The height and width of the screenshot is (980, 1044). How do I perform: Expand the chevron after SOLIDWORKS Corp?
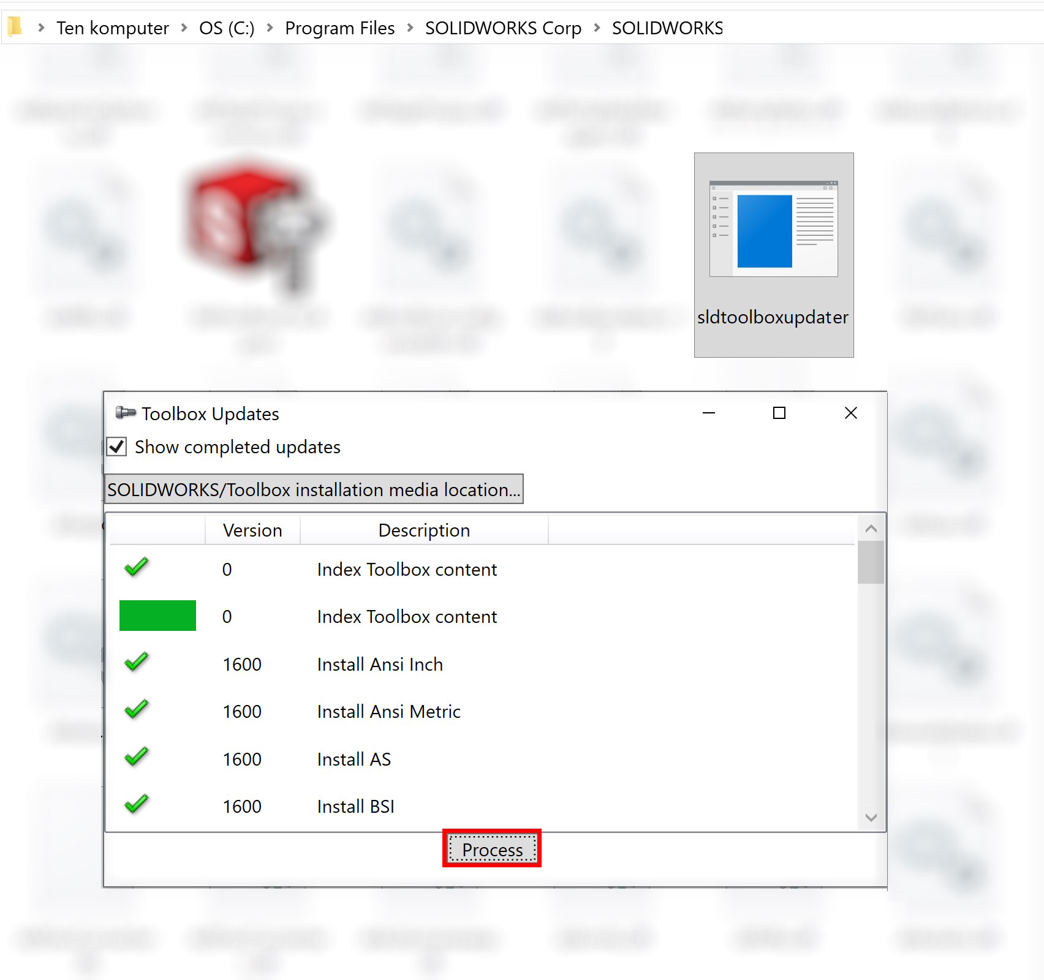point(597,28)
